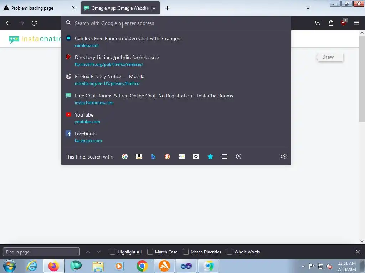Launch Internet Explorer from taskbar

tap(32, 266)
